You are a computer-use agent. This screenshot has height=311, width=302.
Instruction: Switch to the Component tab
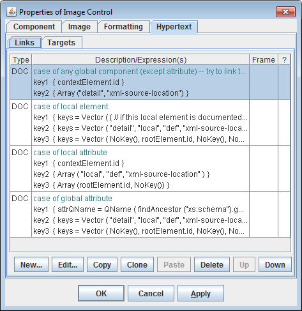pyautogui.click(x=34, y=27)
